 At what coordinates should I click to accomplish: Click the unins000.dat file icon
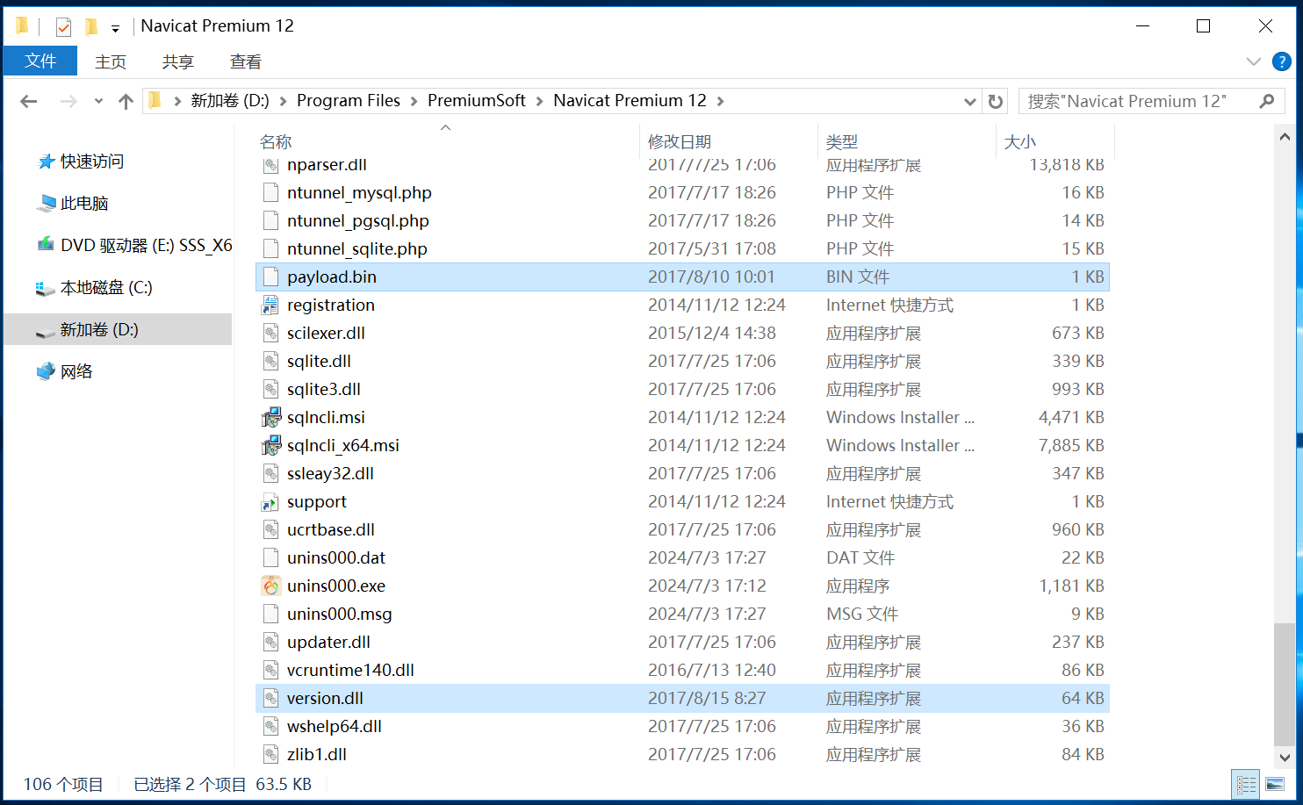pyautogui.click(x=271, y=557)
